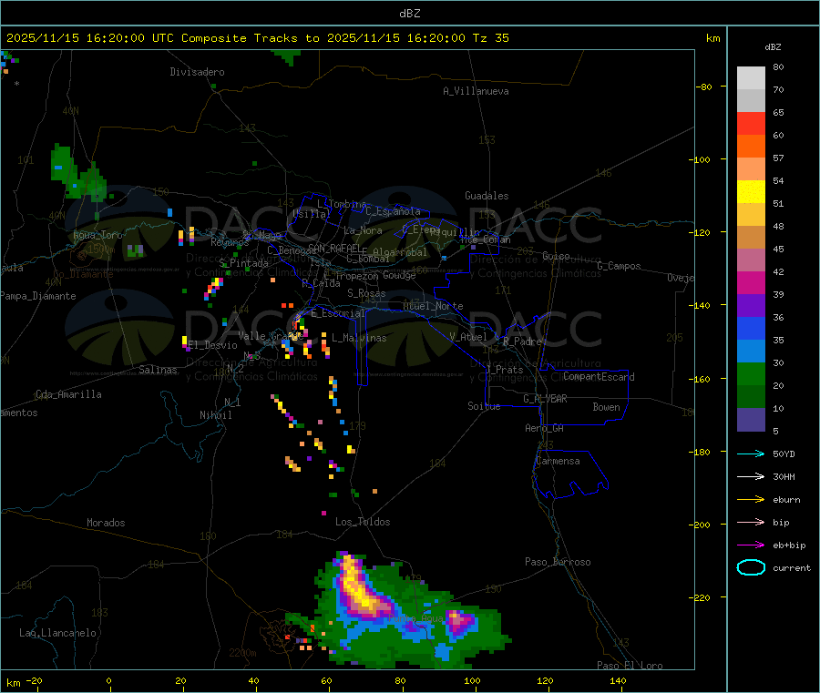
Task: Click the Guadales place label
Action: pyautogui.click(x=487, y=196)
